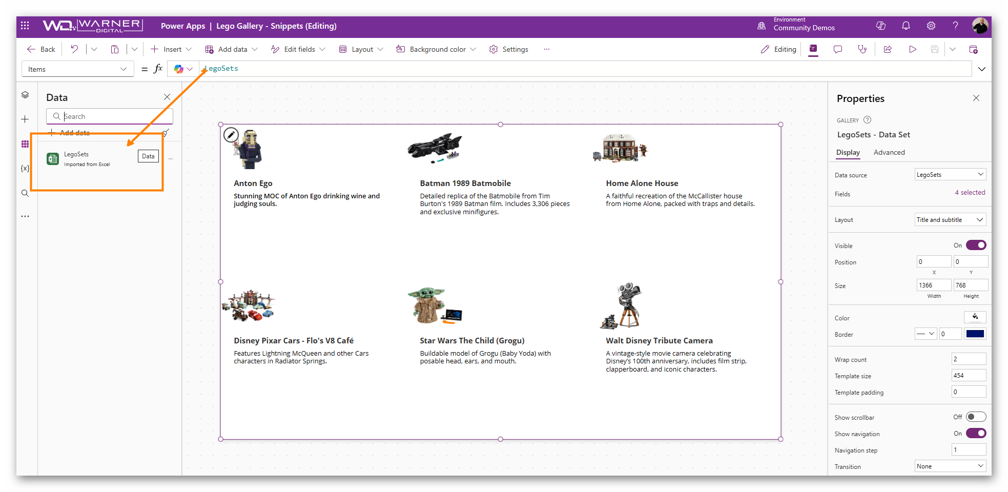Open the settings gear in header
Screen dimensions: 1008x492
pyautogui.click(x=931, y=26)
